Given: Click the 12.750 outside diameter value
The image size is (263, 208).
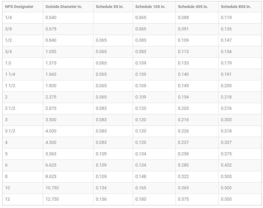Looking at the screenshot, I should [52, 199].
